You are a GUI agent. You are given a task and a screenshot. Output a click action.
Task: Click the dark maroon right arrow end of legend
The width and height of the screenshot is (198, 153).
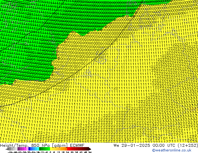point(90,149)
